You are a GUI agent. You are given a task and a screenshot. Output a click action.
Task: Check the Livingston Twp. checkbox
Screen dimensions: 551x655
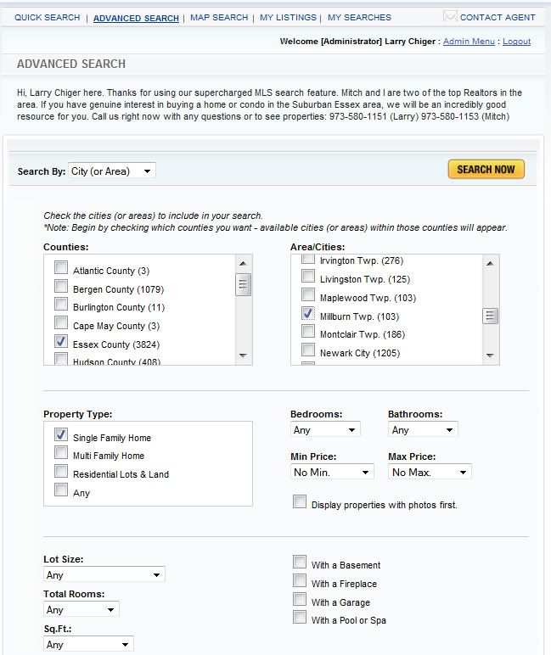[308, 276]
